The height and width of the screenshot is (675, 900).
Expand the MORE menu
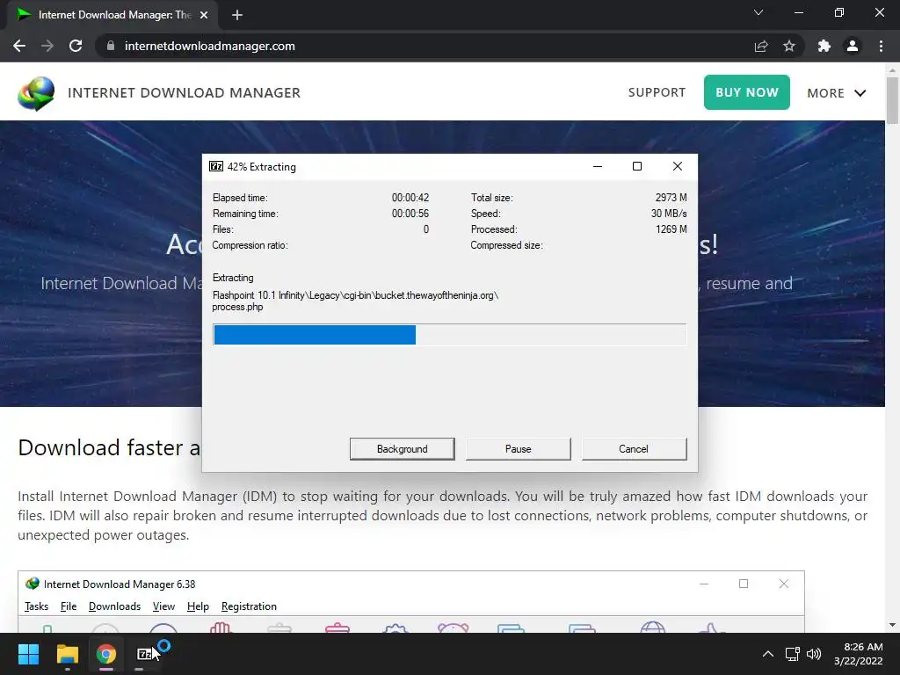pyautogui.click(x=837, y=93)
